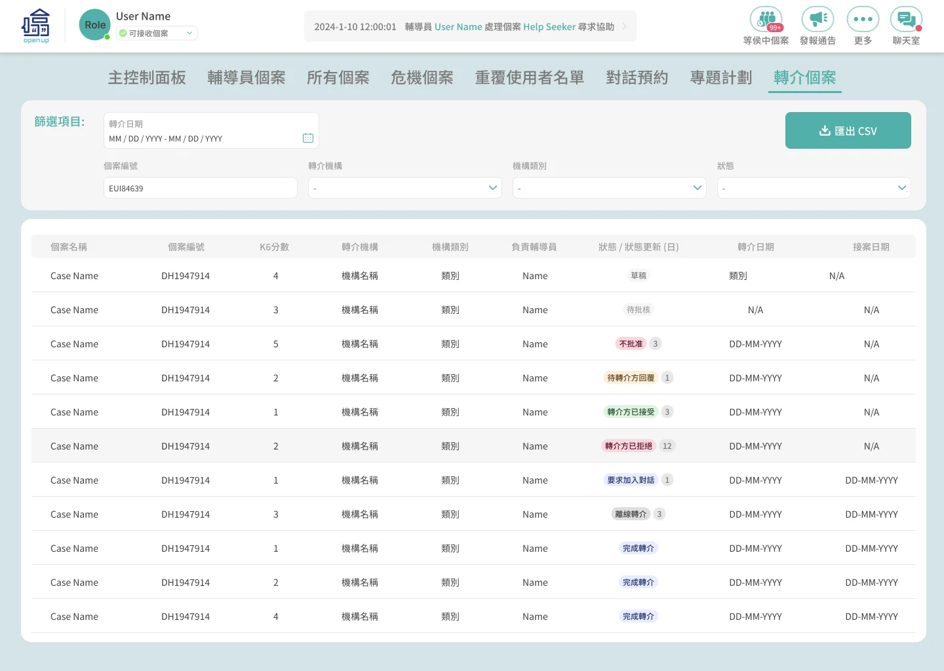Click the 個案名稱 column header

(x=69, y=247)
